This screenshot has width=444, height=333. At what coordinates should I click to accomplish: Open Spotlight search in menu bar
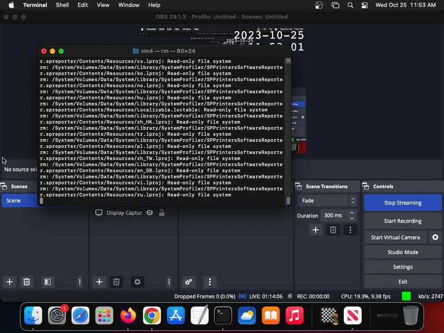(x=350, y=5)
